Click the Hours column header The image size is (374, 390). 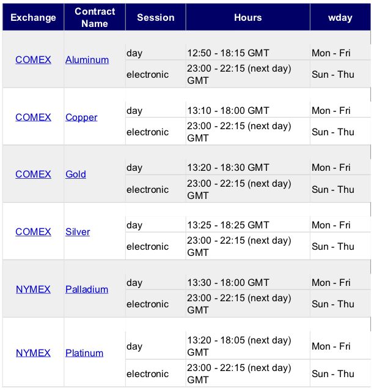coord(248,17)
